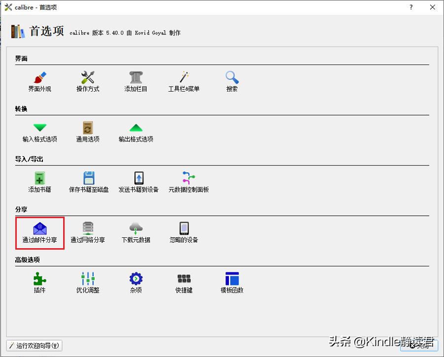Screen dimensions: 444x357
Task: Click the 运行欢迎向导 wizard button
Action: tap(33, 346)
